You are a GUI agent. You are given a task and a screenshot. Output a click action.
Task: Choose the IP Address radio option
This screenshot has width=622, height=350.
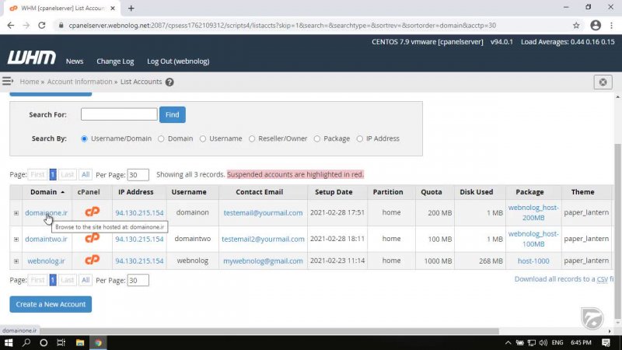358,138
